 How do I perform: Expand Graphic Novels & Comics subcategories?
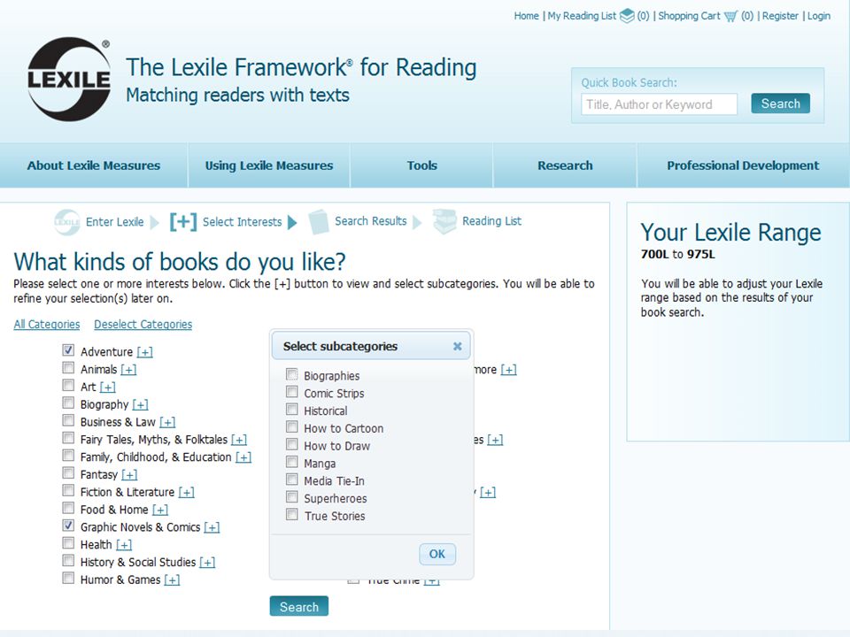tap(212, 527)
